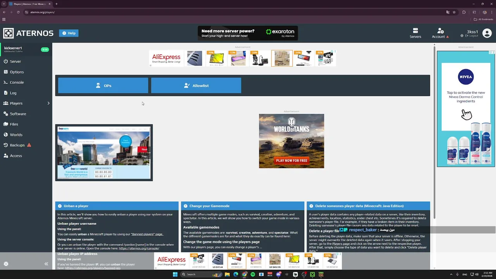Click the ENG language indicator

pyautogui.click(x=465, y=274)
